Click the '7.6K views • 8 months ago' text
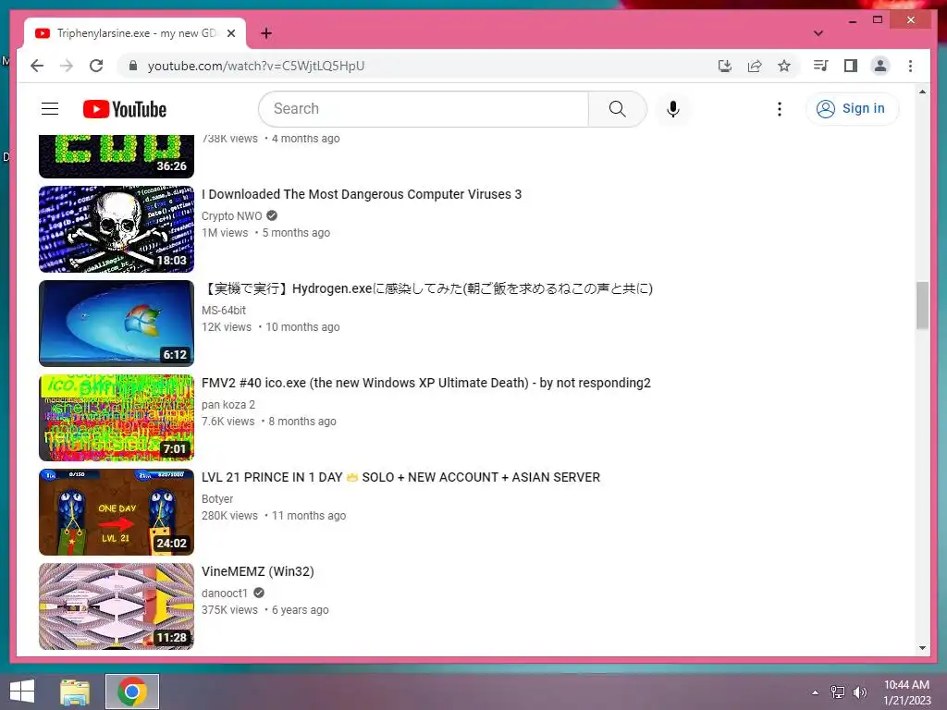 pyautogui.click(x=269, y=422)
